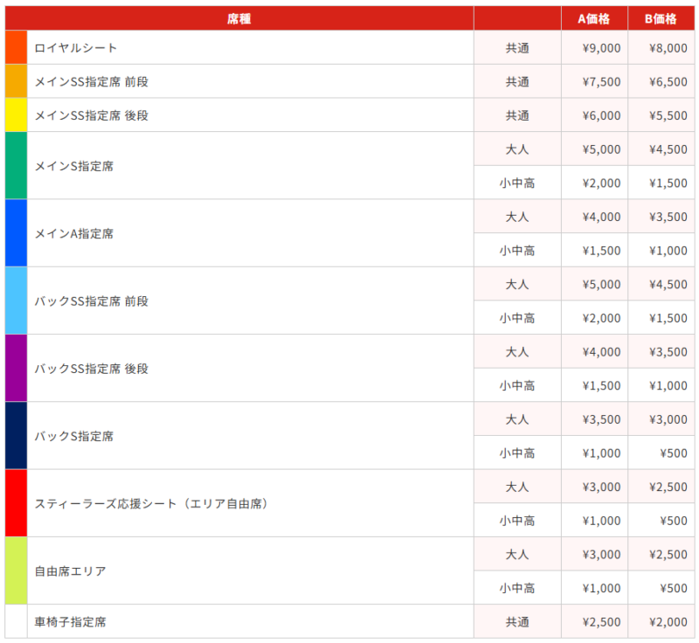Click 共通 in the ロイヤルシート row
Screen dimensions: 699x643
coord(517,48)
